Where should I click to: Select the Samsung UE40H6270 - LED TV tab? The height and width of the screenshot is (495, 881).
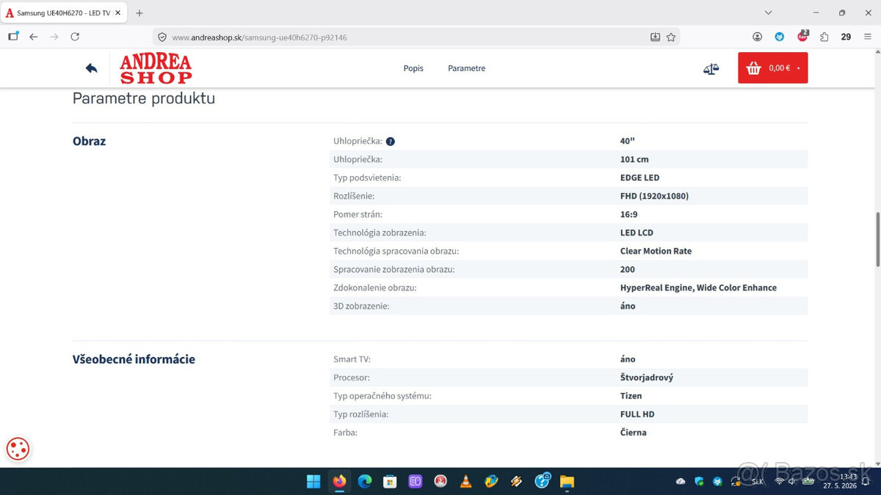pyautogui.click(x=63, y=13)
